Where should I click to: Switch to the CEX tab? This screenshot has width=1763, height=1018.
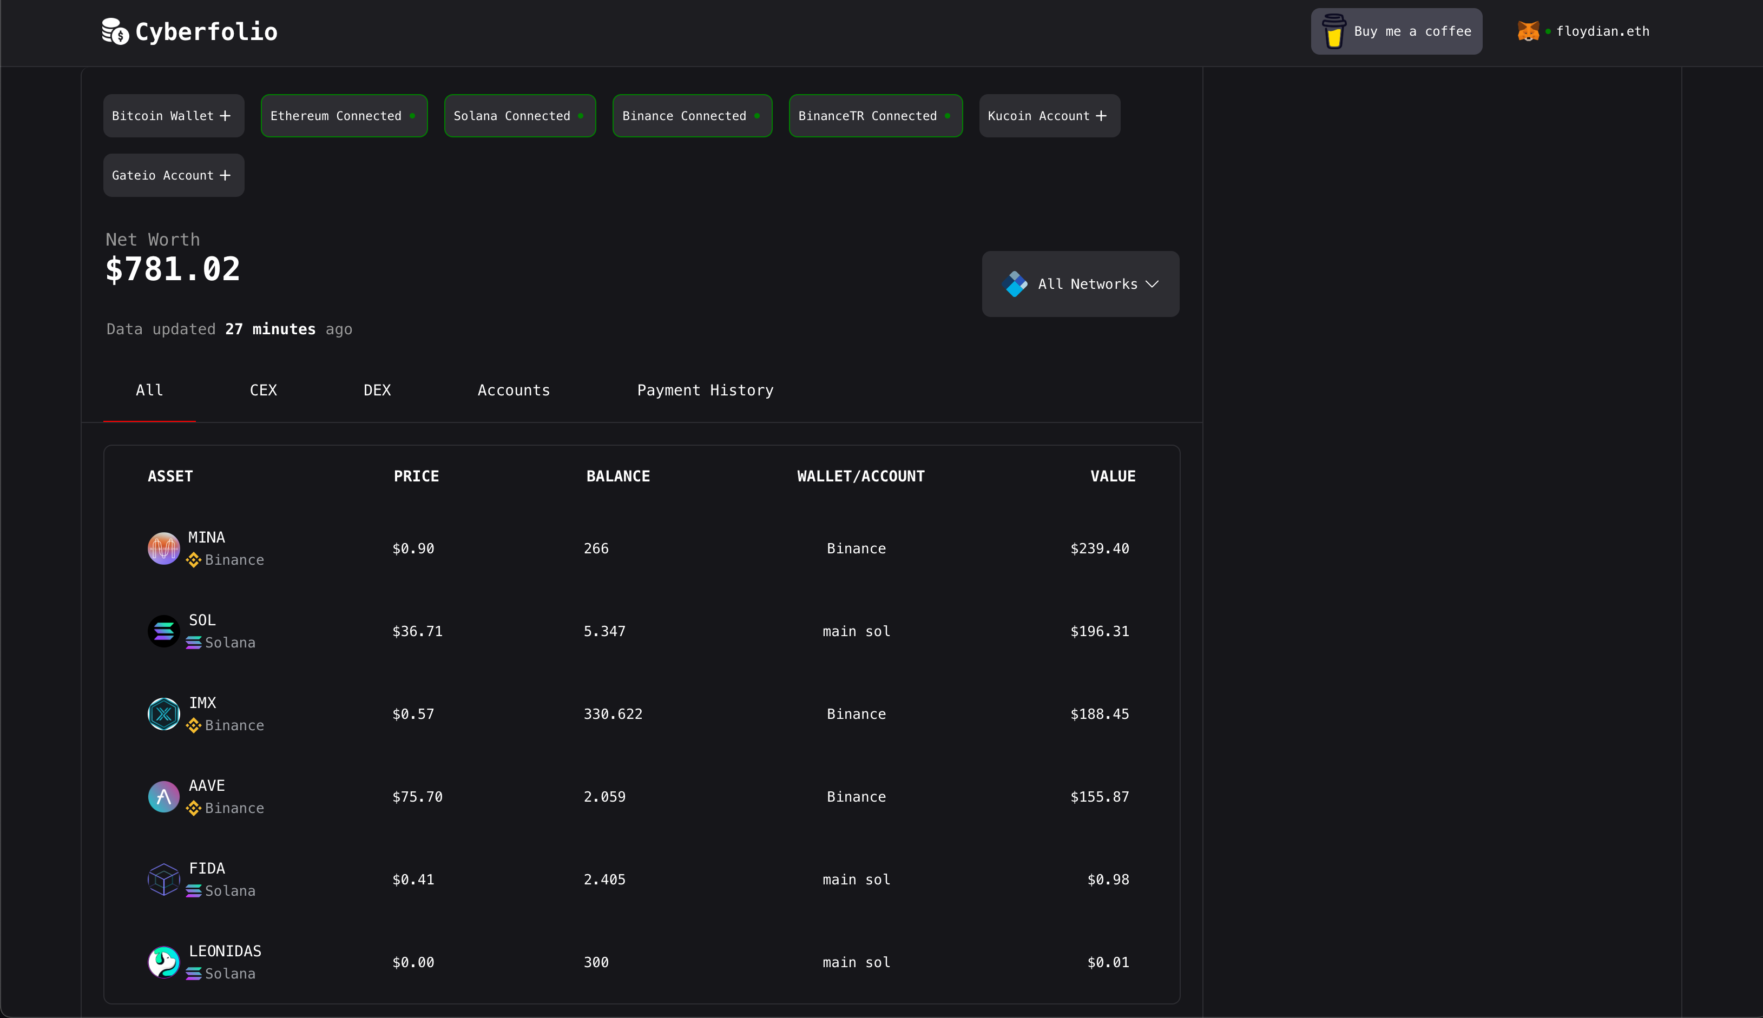coord(264,390)
